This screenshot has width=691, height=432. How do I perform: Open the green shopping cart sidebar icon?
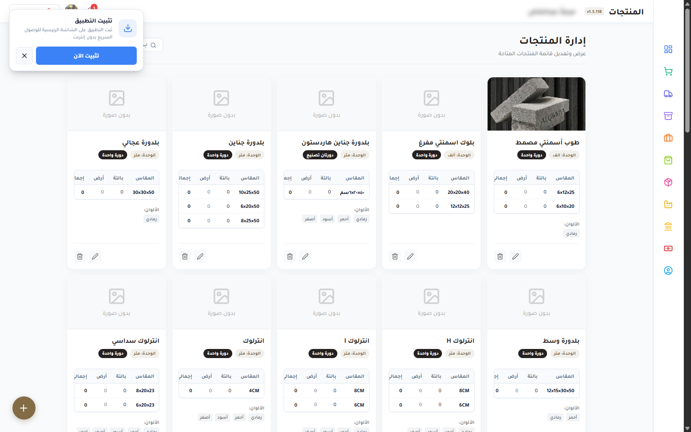668,72
